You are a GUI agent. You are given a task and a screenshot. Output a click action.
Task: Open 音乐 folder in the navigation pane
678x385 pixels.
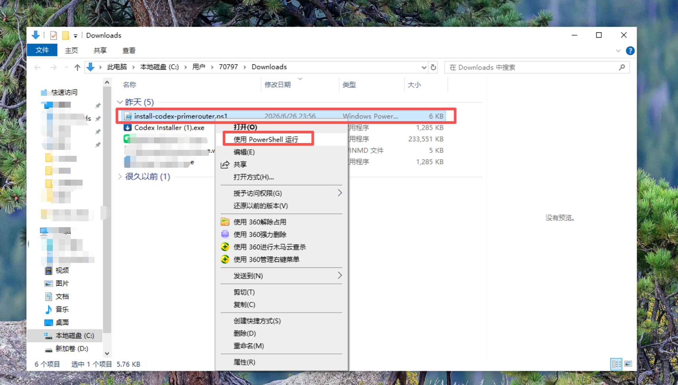coord(62,309)
